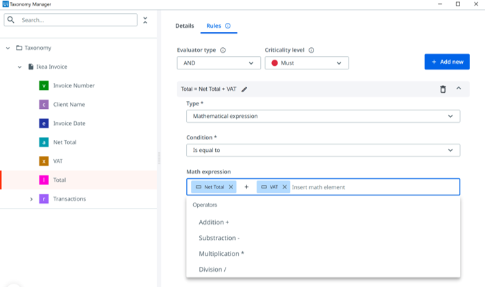Viewport: 485px width, 287px height.
Task: Remove the Net Total chip with its X
Action: click(x=231, y=187)
